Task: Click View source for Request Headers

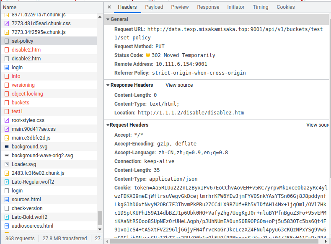Action: pos(318,125)
